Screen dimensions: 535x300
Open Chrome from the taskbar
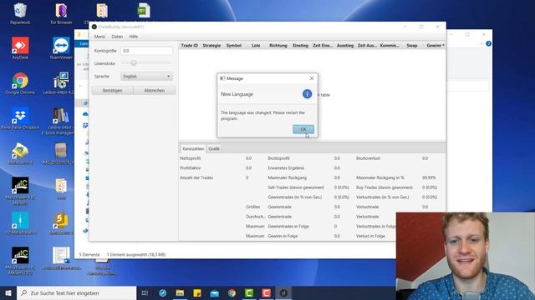pyautogui.click(x=232, y=292)
